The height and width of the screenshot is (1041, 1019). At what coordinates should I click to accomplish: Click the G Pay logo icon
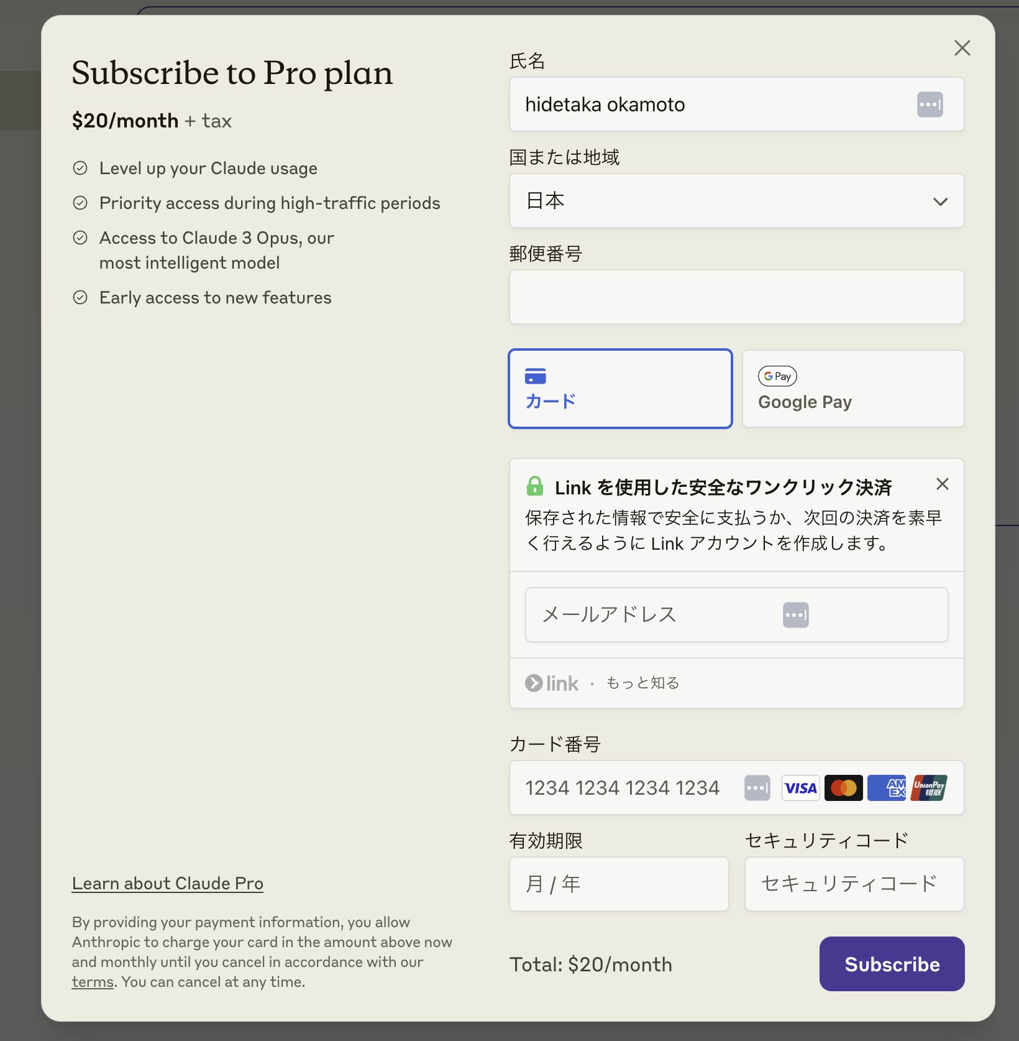777,376
